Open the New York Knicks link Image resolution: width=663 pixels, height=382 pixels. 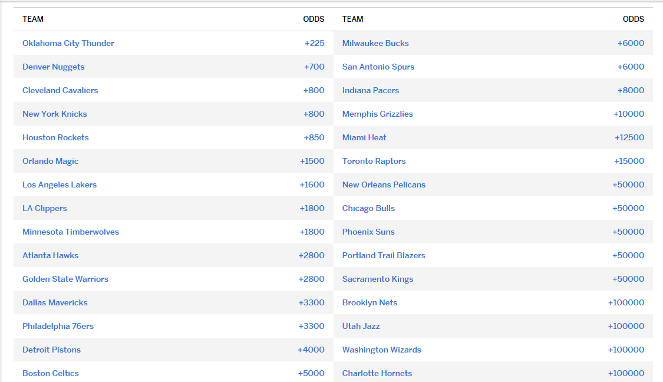point(55,114)
